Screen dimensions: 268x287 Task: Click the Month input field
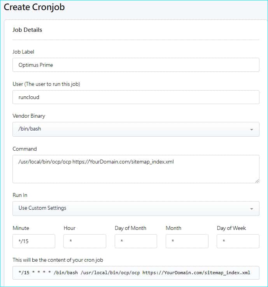[x=187, y=241]
